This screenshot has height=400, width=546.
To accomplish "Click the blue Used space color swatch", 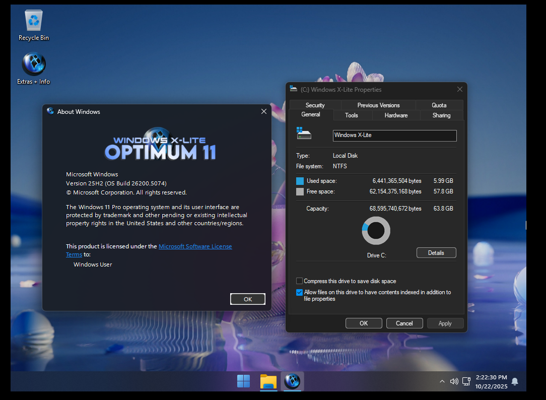I will point(300,181).
